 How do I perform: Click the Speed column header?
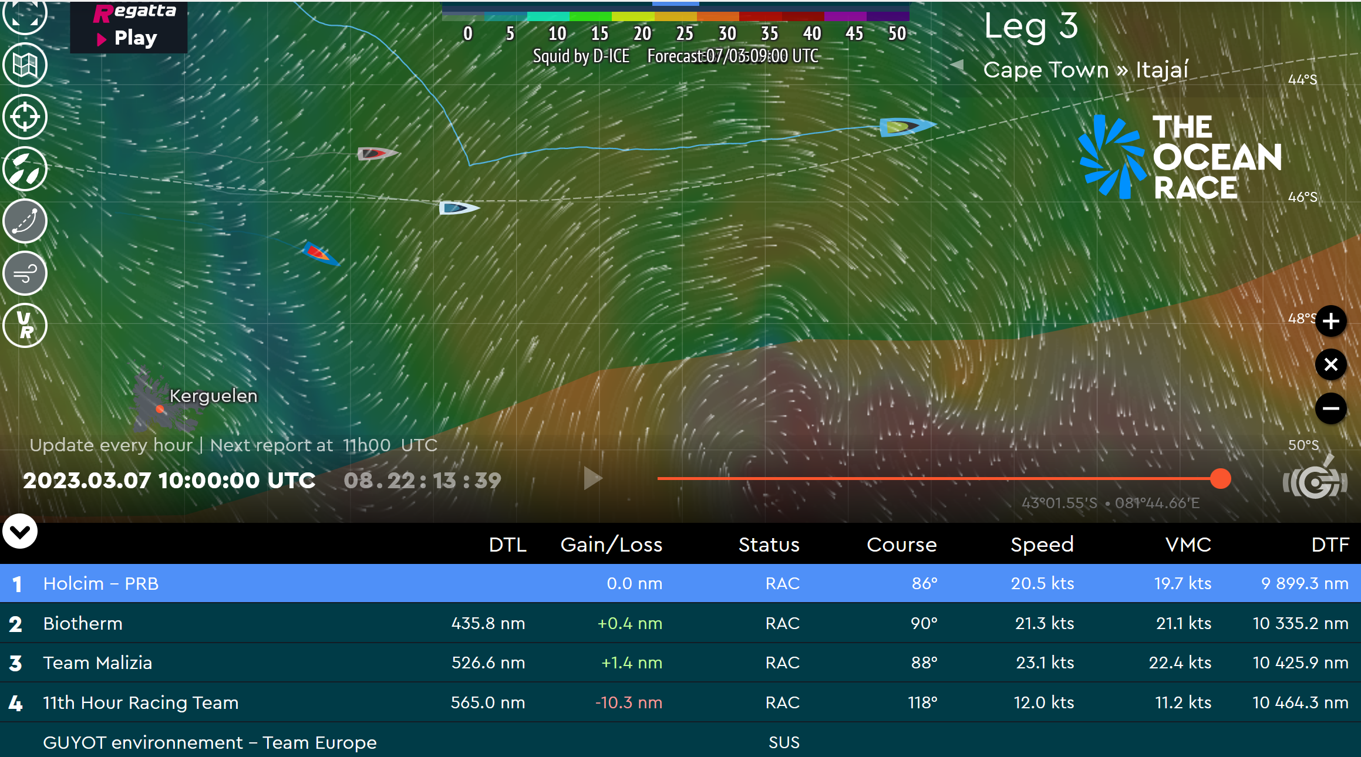[x=1042, y=545]
